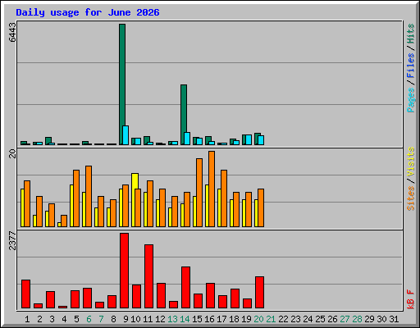Click green weekend day label 6
The width and height of the screenshot is (420, 328).
pos(89,319)
